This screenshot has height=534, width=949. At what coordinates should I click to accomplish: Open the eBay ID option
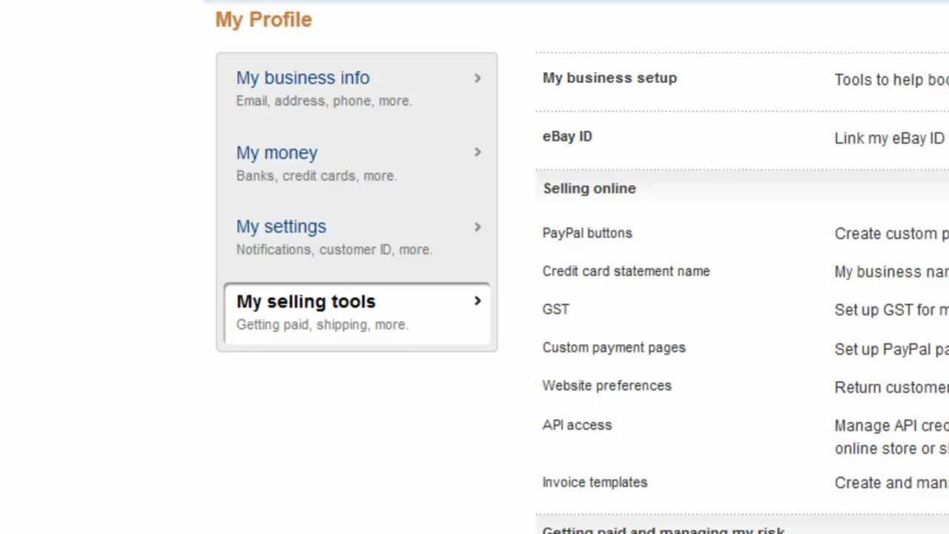click(x=567, y=136)
